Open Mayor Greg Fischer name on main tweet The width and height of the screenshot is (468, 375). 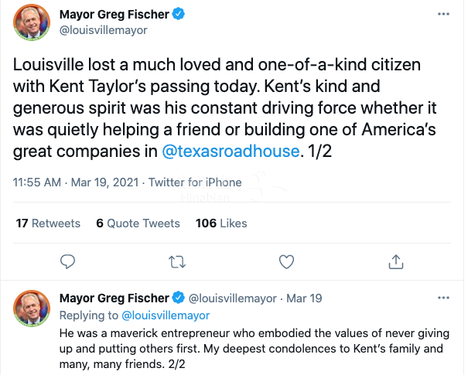[x=113, y=15]
